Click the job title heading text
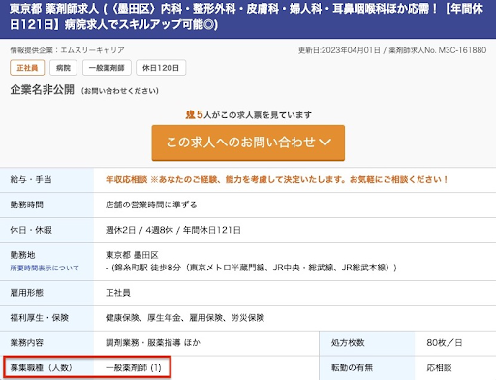Viewport: 496px width, 380px height. pyautogui.click(x=246, y=16)
